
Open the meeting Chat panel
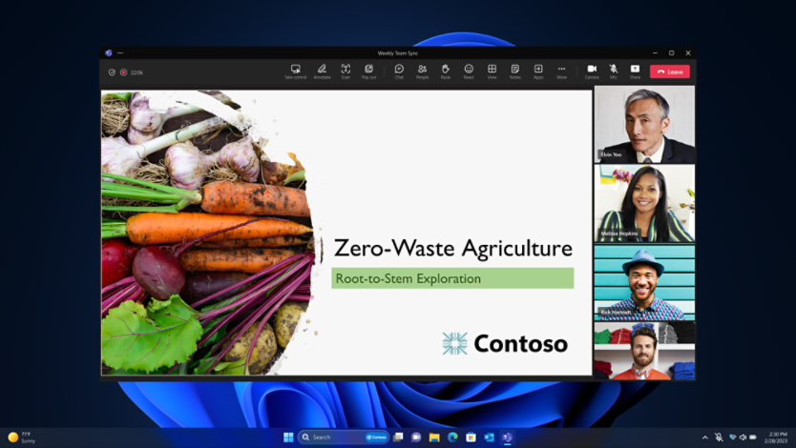(x=399, y=70)
